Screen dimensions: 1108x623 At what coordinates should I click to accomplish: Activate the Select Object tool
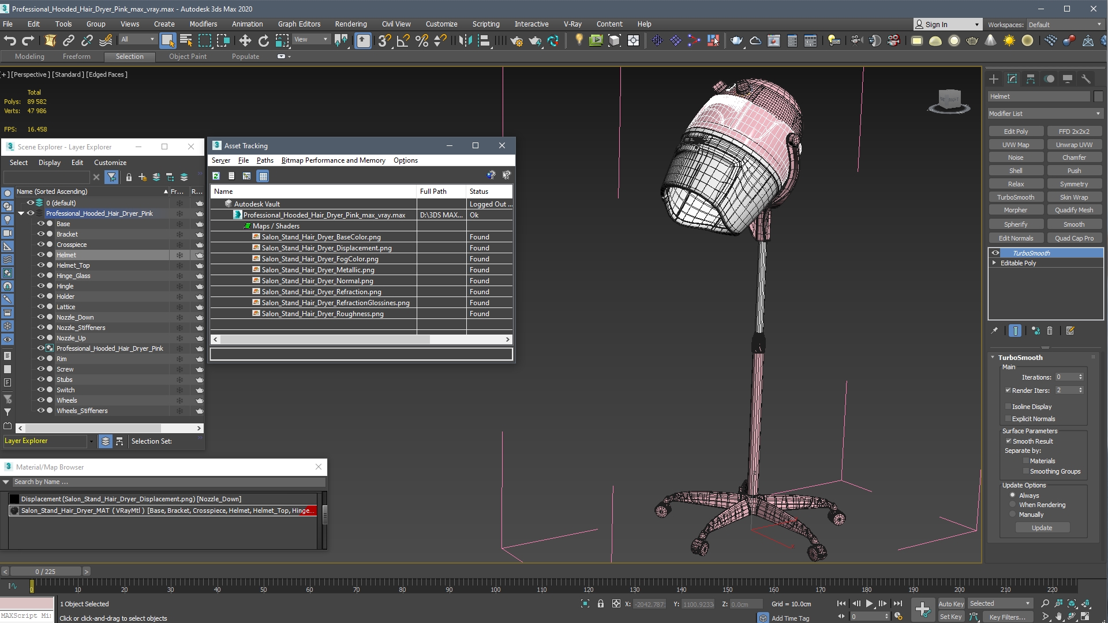coord(167,40)
